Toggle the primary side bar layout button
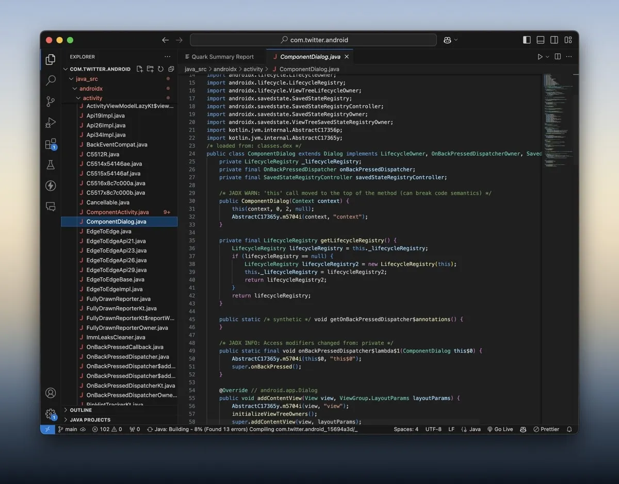619x484 pixels. (x=527, y=40)
